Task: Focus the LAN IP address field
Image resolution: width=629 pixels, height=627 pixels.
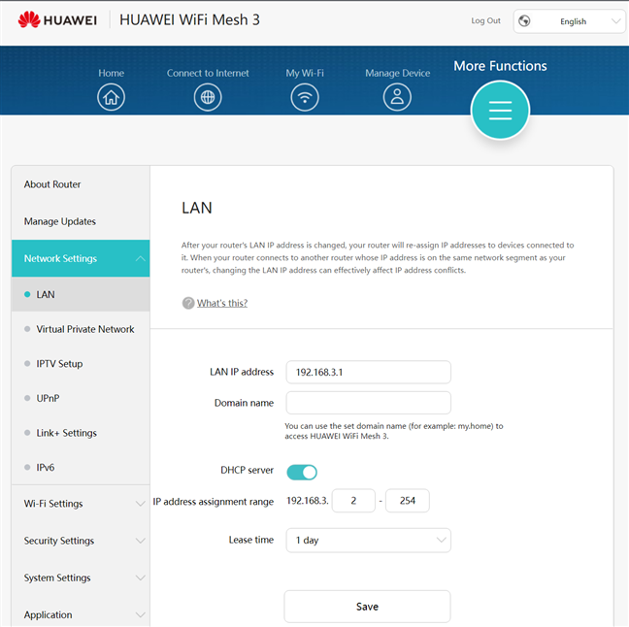Action: [x=368, y=372]
